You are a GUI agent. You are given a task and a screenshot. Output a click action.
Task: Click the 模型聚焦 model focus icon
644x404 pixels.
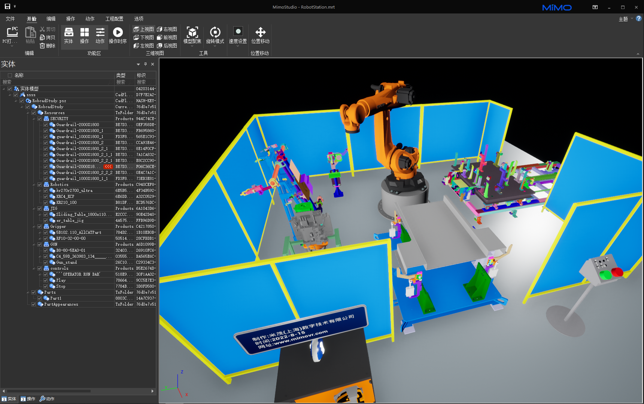coord(192,33)
